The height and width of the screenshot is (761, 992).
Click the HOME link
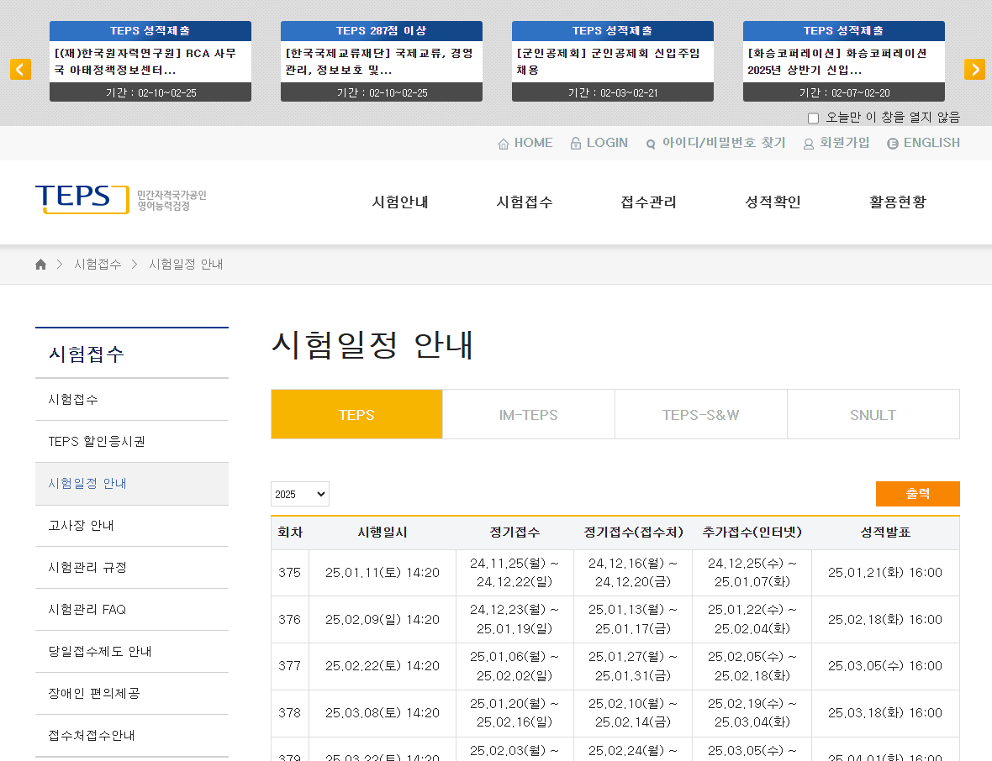pyautogui.click(x=533, y=143)
